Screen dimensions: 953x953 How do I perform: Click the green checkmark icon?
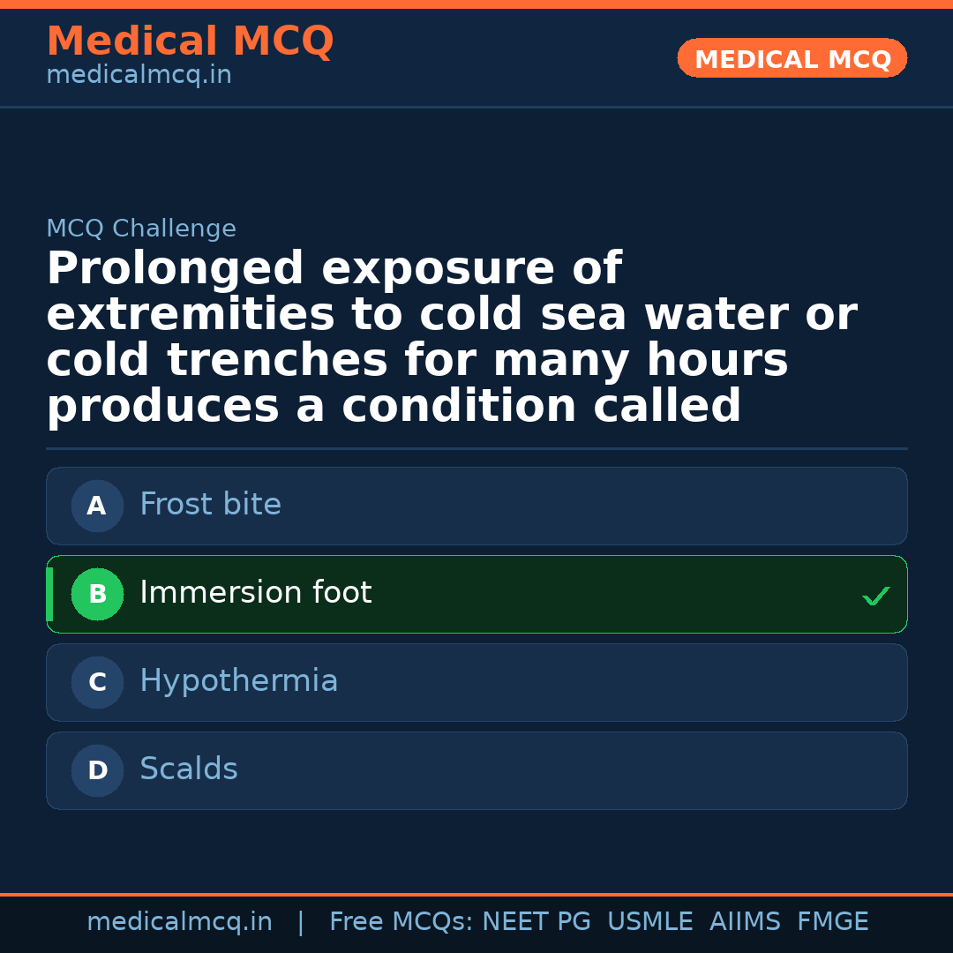tap(875, 597)
